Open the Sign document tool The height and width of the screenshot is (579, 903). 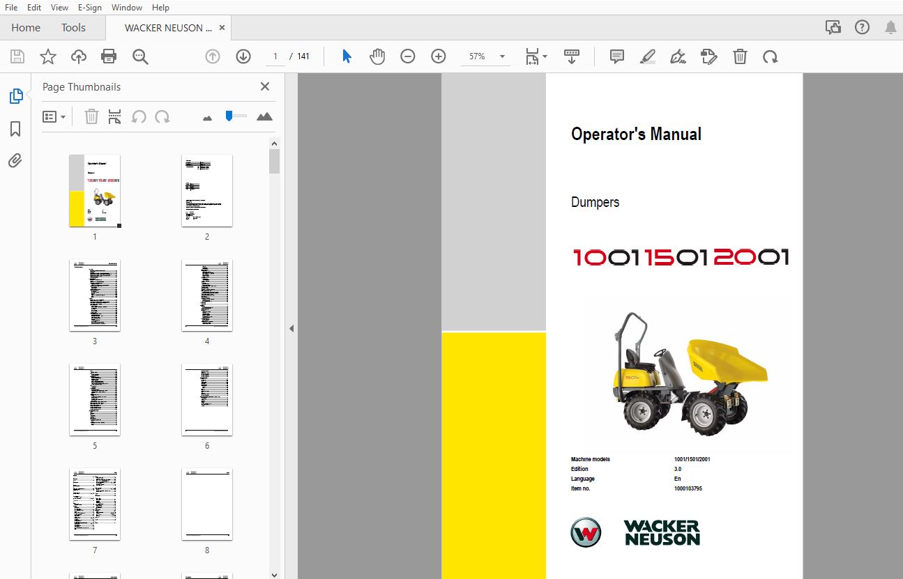[678, 56]
